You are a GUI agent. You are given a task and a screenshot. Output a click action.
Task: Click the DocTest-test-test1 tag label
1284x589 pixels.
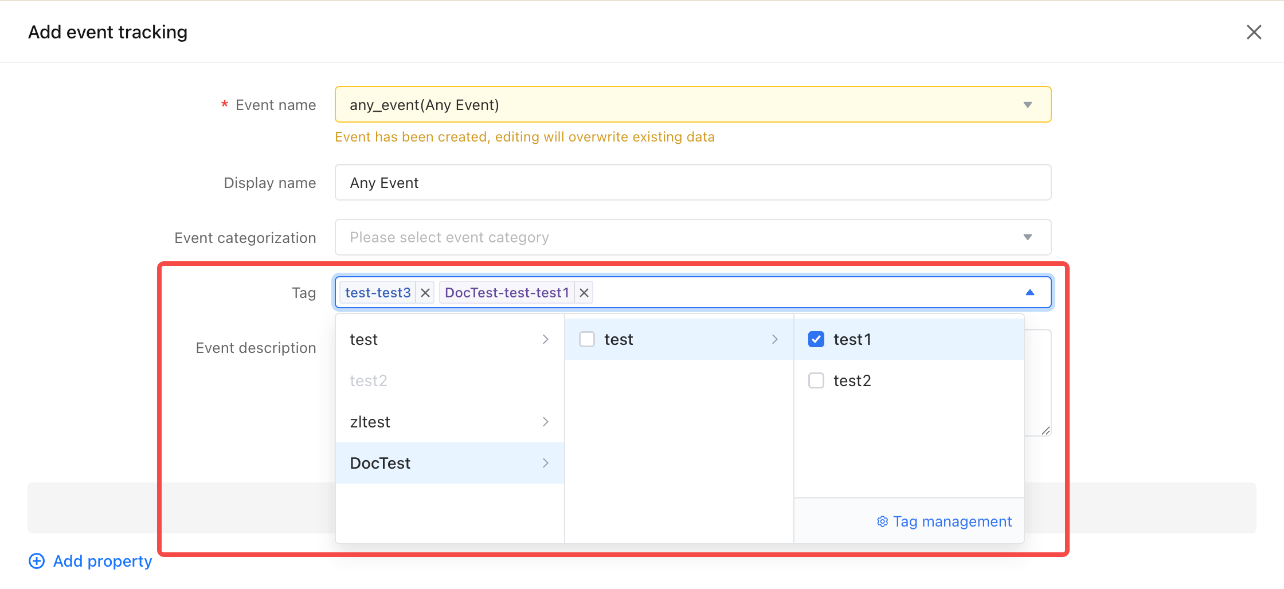pyautogui.click(x=507, y=293)
